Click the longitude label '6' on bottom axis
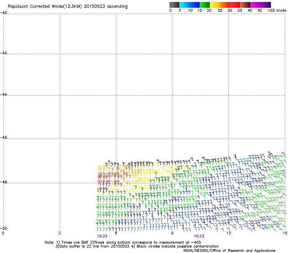 (116, 233)
